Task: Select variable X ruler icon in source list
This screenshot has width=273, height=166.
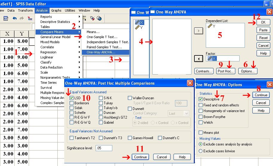Action: pyautogui.click(x=137, y=22)
